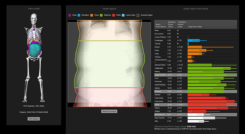Click the cyan uterus on the Duke model
Screen dimensions: 245x134
click(x=35, y=50)
